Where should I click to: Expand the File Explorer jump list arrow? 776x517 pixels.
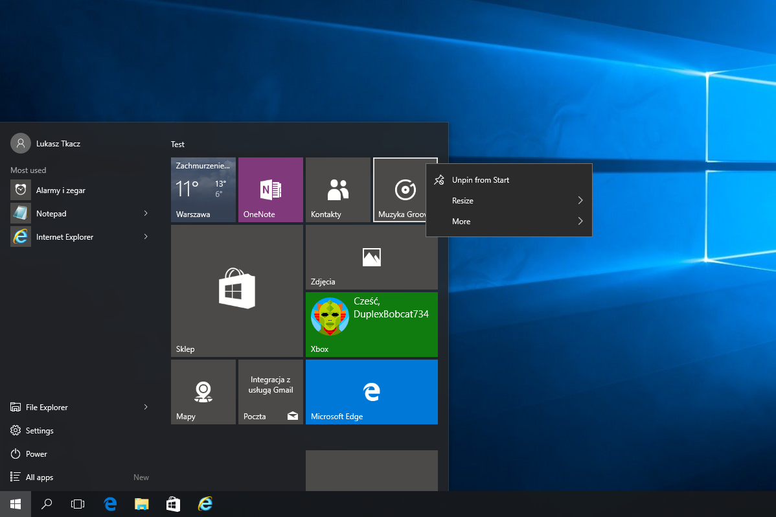146,407
